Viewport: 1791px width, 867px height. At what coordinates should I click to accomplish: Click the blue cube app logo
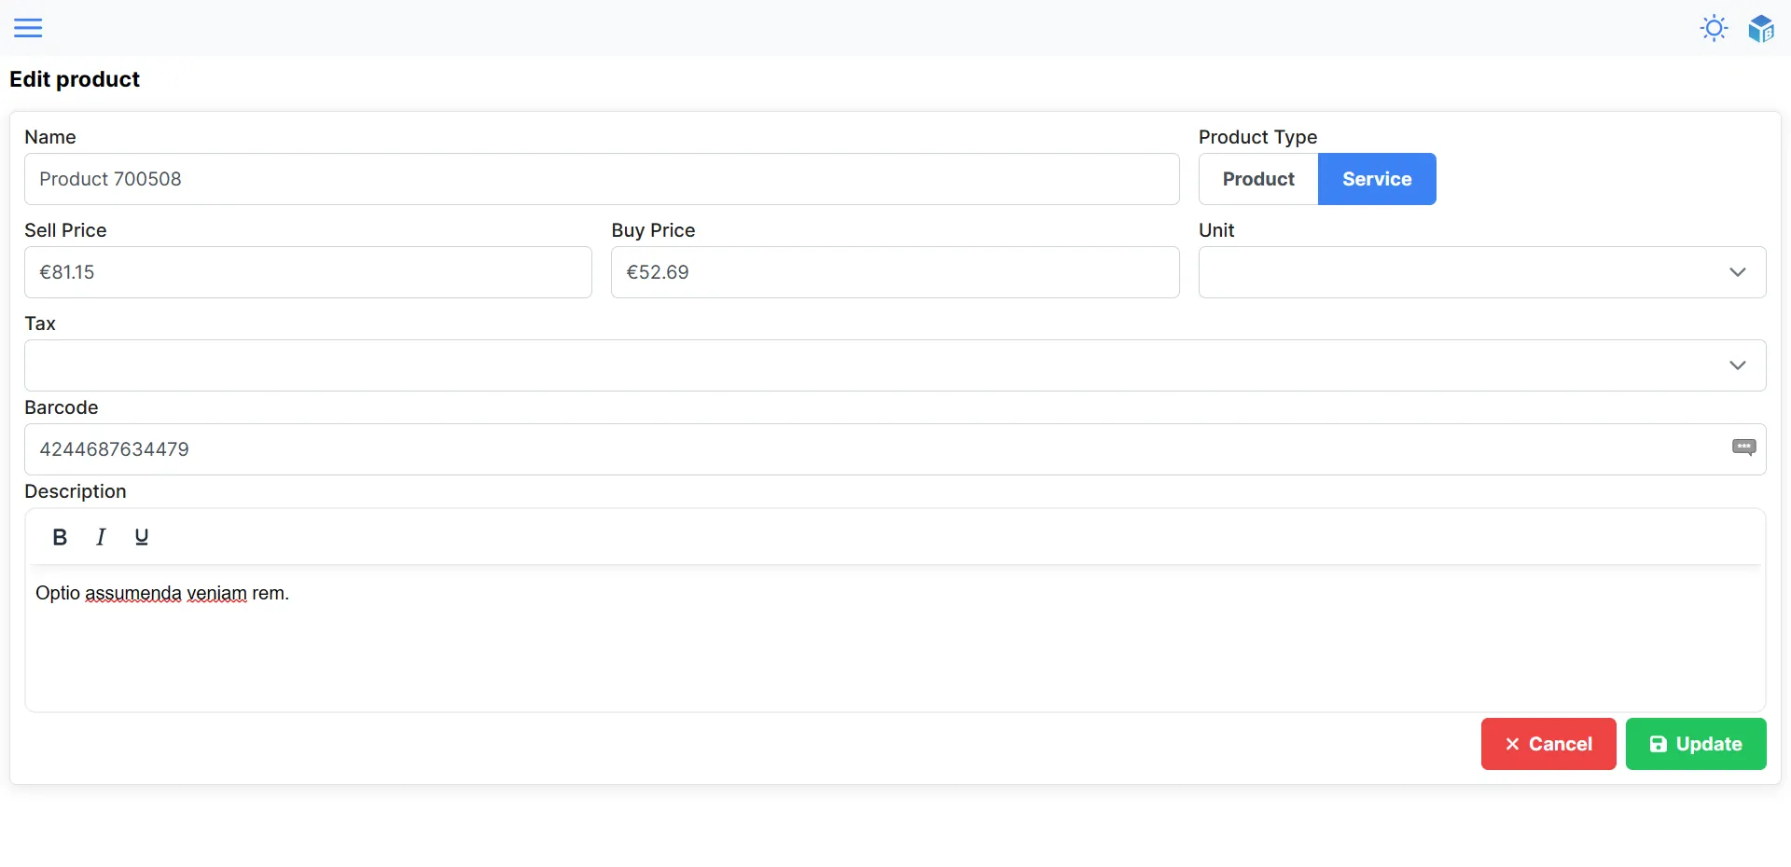pyautogui.click(x=1762, y=28)
